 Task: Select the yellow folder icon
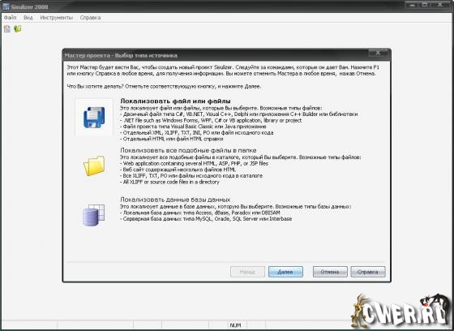94,165
